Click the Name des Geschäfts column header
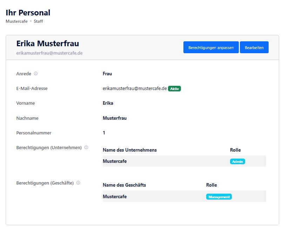The width and height of the screenshot is (283, 229). tap(124, 185)
